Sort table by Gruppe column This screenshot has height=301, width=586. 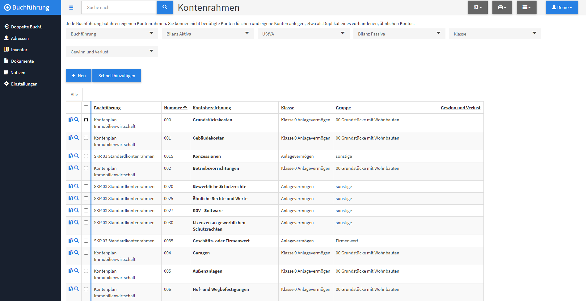343,108
